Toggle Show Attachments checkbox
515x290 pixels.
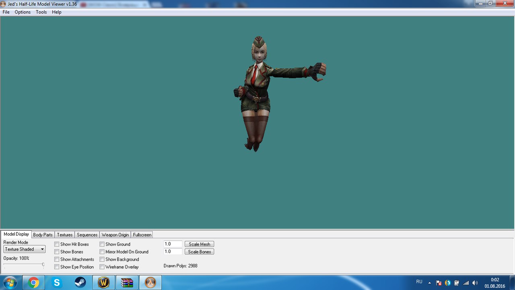tap(57, 259)
